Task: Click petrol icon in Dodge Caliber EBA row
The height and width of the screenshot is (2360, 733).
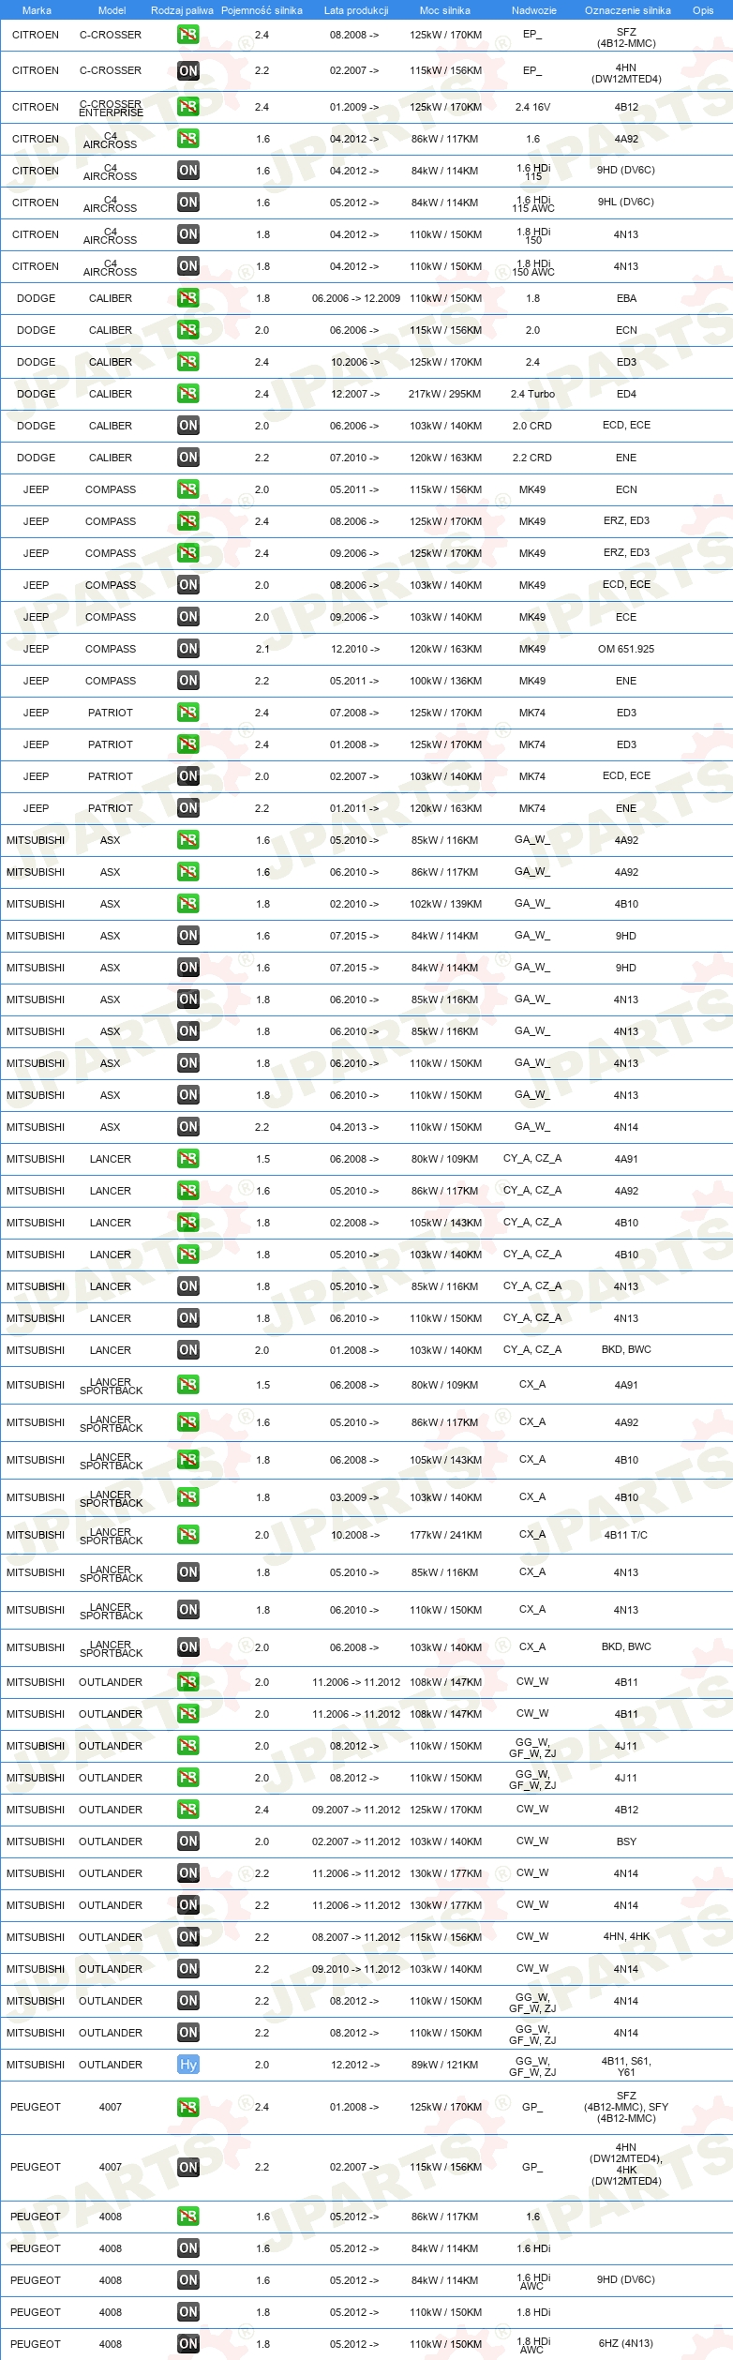Action: [188, 298]
